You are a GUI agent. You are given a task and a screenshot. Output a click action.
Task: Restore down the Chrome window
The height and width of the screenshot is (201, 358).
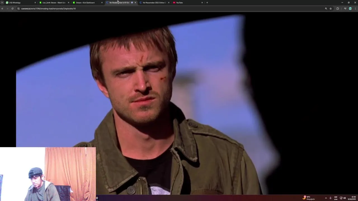tap(348, 3)
